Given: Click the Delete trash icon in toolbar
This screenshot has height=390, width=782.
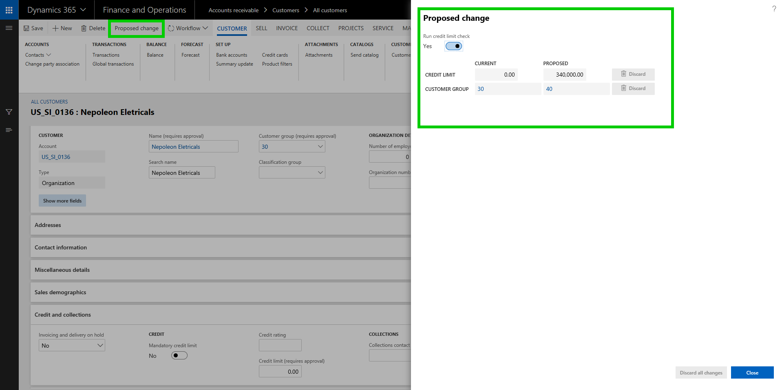Looking at the screenshot, I should pyautogui.click(x=84, y=28).
